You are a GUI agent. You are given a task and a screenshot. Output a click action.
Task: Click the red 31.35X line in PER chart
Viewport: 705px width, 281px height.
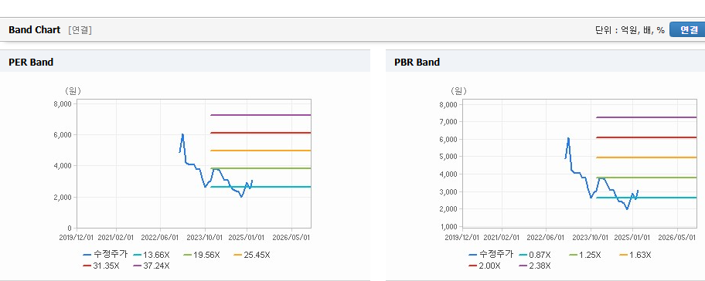point(261,133)
